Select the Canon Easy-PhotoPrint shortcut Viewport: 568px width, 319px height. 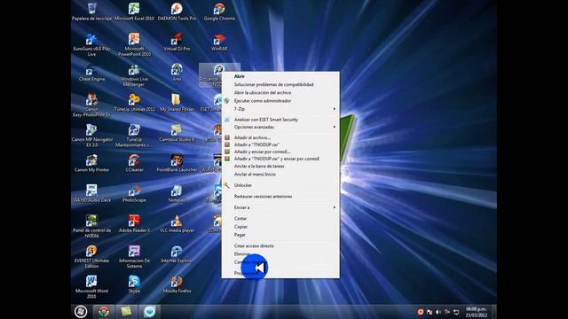point(91,105)
